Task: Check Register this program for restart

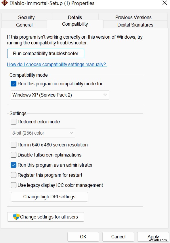Action: click(13, 175)
